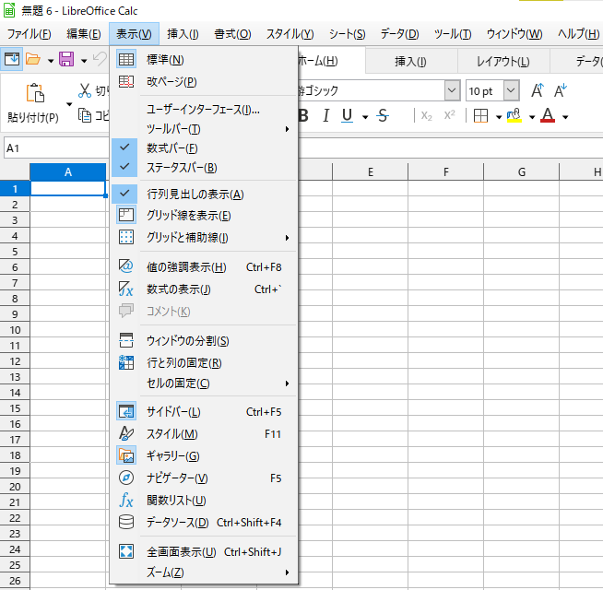Expand the Zoom (ズーム) submenu
The height and width of the screenshot is (590, 603).
point(204,572)
